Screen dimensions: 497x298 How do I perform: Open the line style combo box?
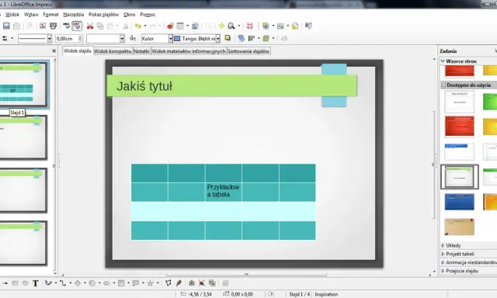point(34,39)
